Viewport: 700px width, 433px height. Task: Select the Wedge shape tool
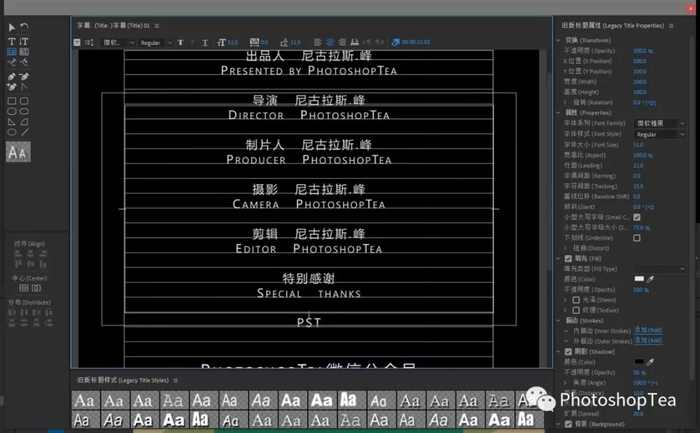(12, 122)
